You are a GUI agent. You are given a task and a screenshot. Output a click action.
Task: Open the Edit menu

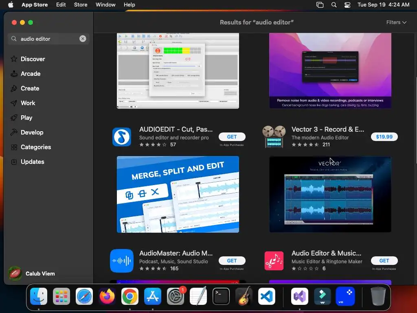coord(61,5)
